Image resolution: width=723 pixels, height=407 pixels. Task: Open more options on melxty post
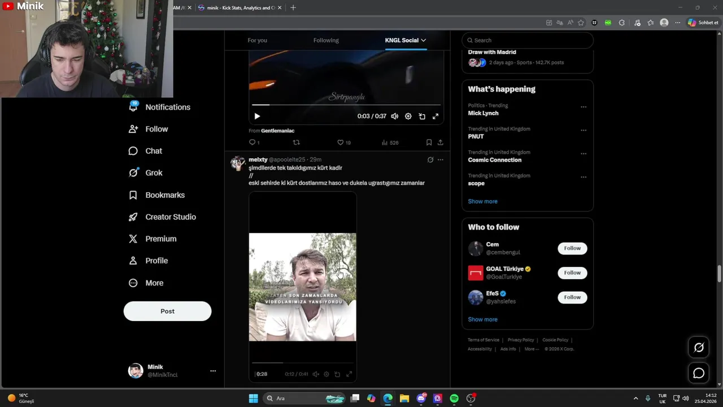pos(441,160)
